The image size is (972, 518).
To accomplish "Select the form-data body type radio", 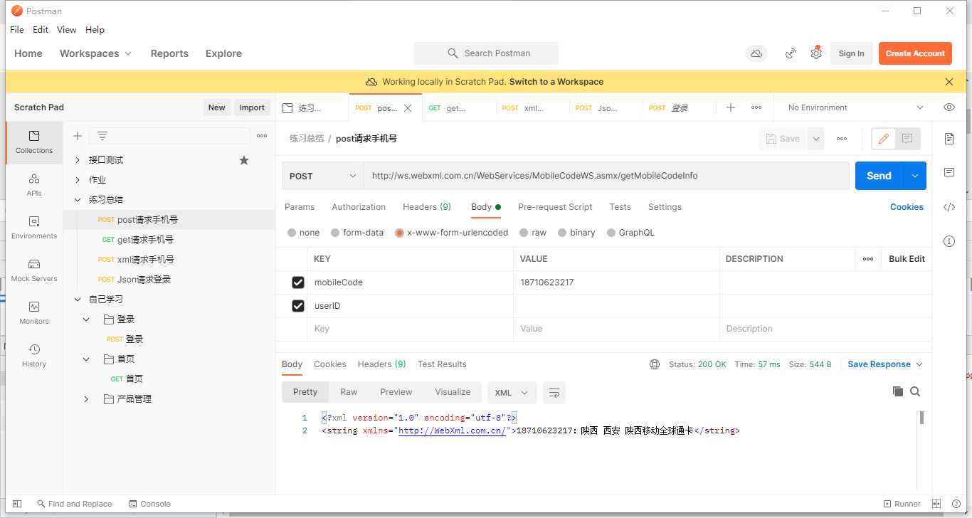I will 335,233.
